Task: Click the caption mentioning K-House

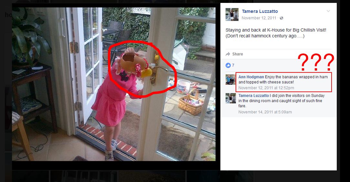Action: coord(276,33)
